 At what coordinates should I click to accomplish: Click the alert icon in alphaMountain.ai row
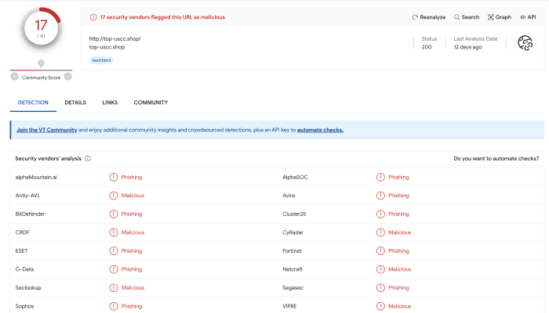114,177
